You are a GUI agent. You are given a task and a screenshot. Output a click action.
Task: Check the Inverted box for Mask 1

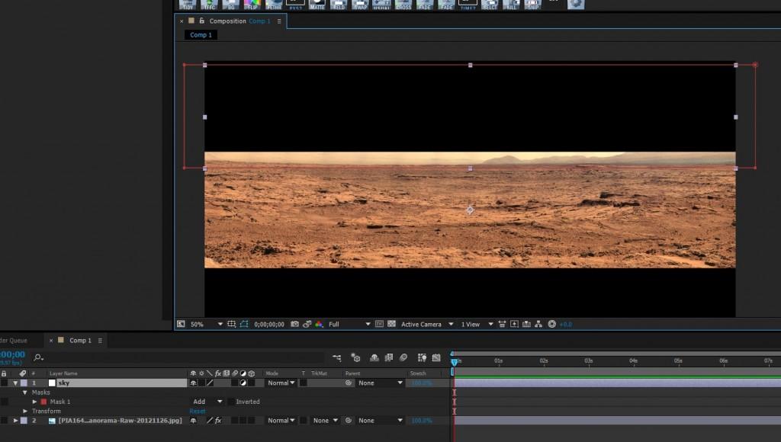click(231, 402)
